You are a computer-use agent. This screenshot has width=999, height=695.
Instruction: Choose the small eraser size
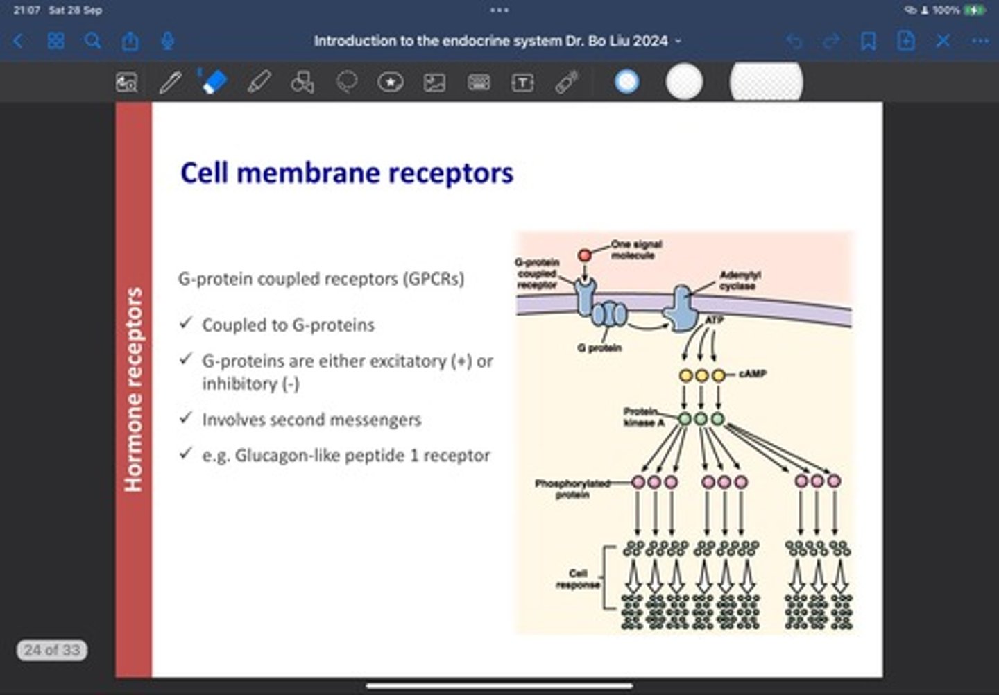click(x=626, y=82)
